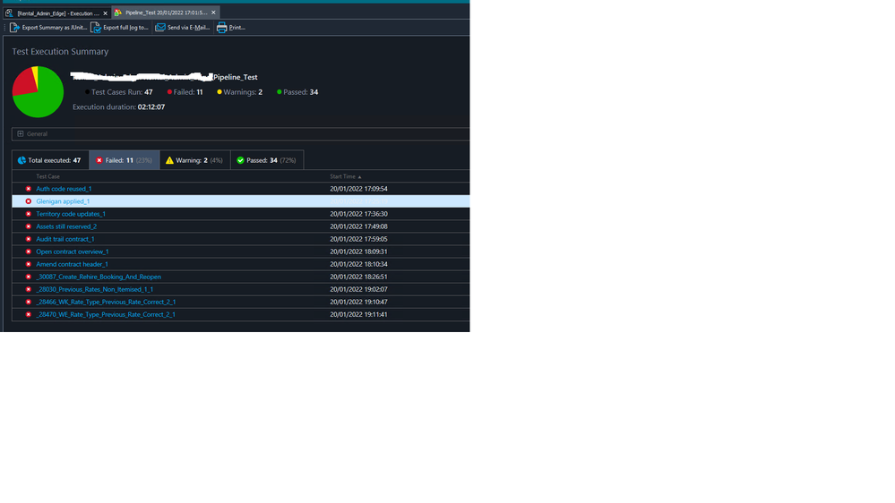The width and height of the screenshot is (895, 503).
Task: Click start time 20/01/2022 18:10:34
Action: [x=358, y=264]
